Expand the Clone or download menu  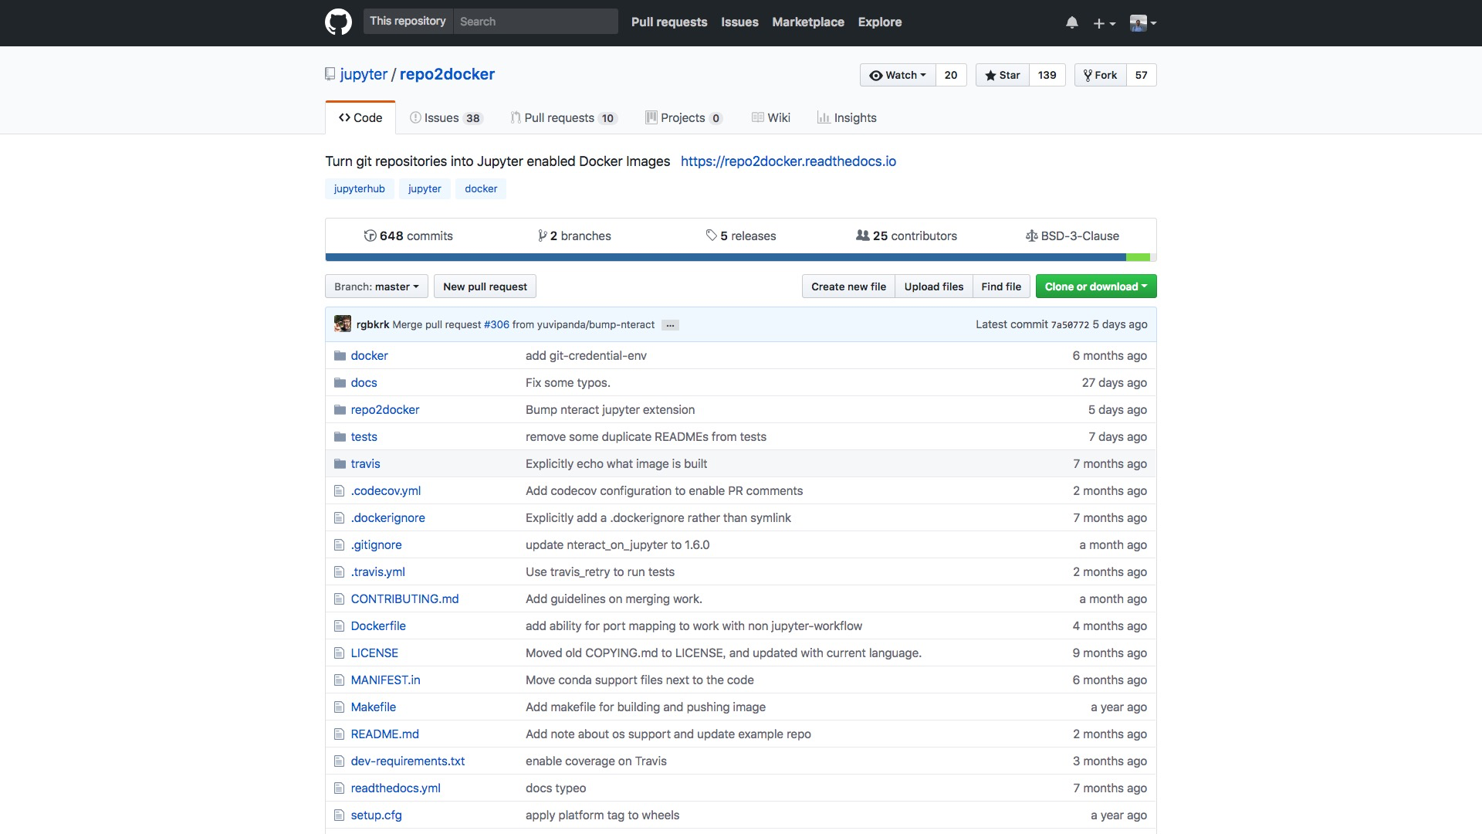(x=1095, y=286)
